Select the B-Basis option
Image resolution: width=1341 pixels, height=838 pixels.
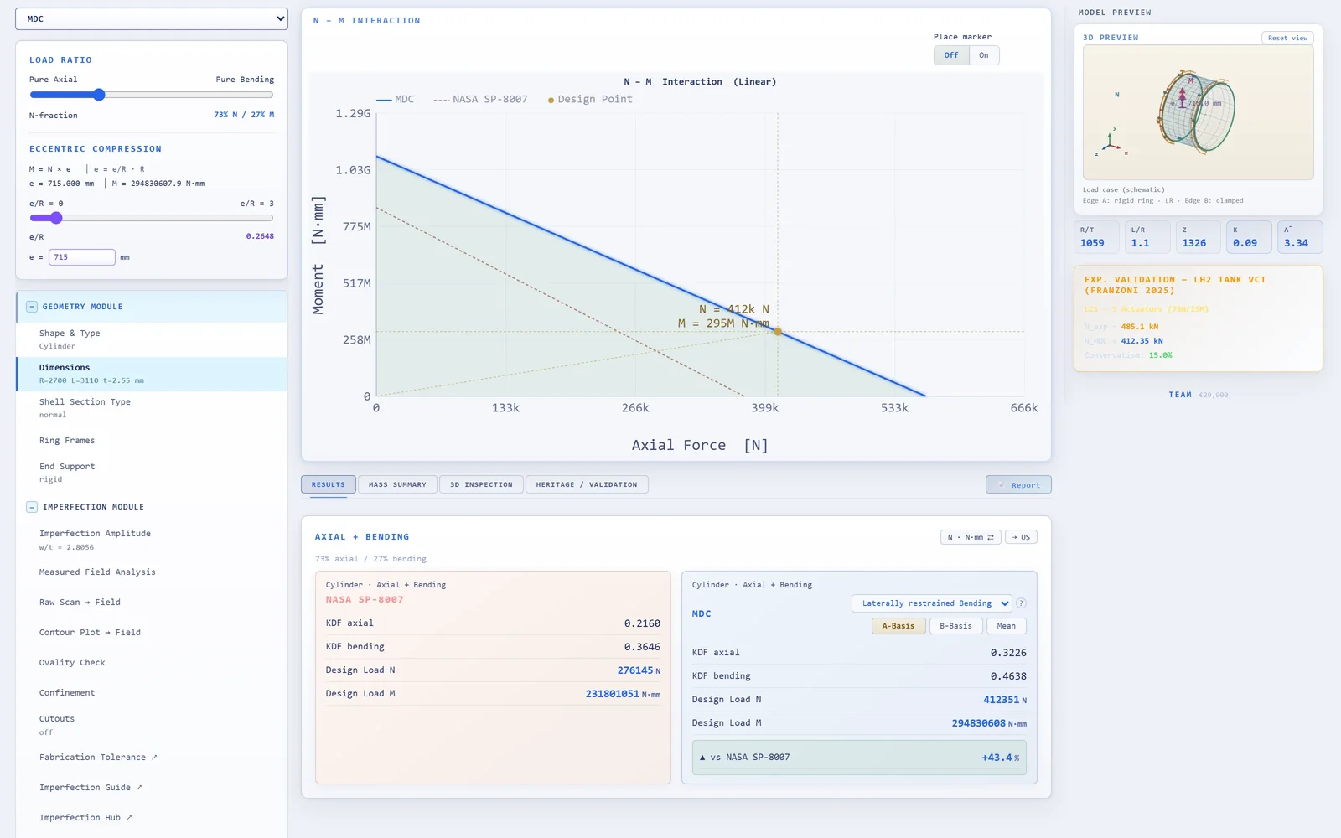point(955,626)
